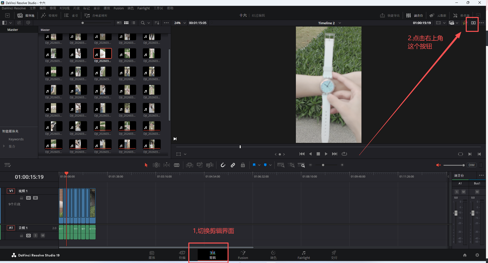Select the Trim edit mode tool

coord(156,165)
